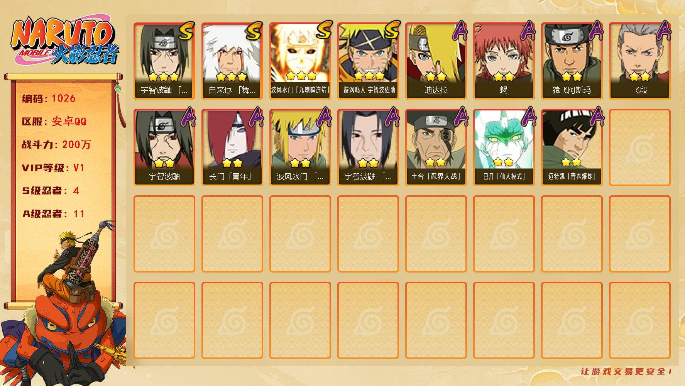Select the 巳月「仙人模式」 card
685x386 pixels.
pyautogui.click(x=504, y=147)
